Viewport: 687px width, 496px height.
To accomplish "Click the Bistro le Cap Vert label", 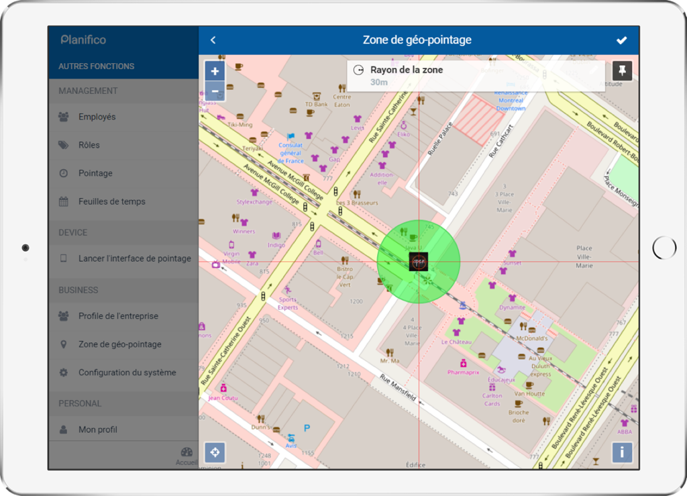I will pos(345,277).
